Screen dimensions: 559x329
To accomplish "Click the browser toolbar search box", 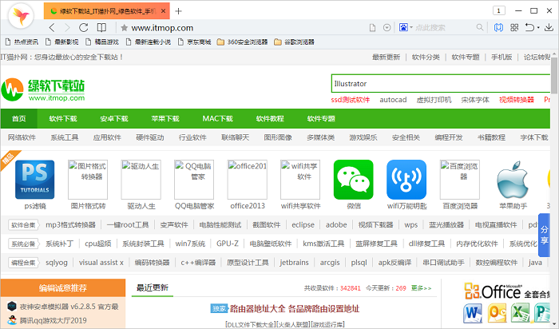I will pyautogui.click(x=444, y=27).
